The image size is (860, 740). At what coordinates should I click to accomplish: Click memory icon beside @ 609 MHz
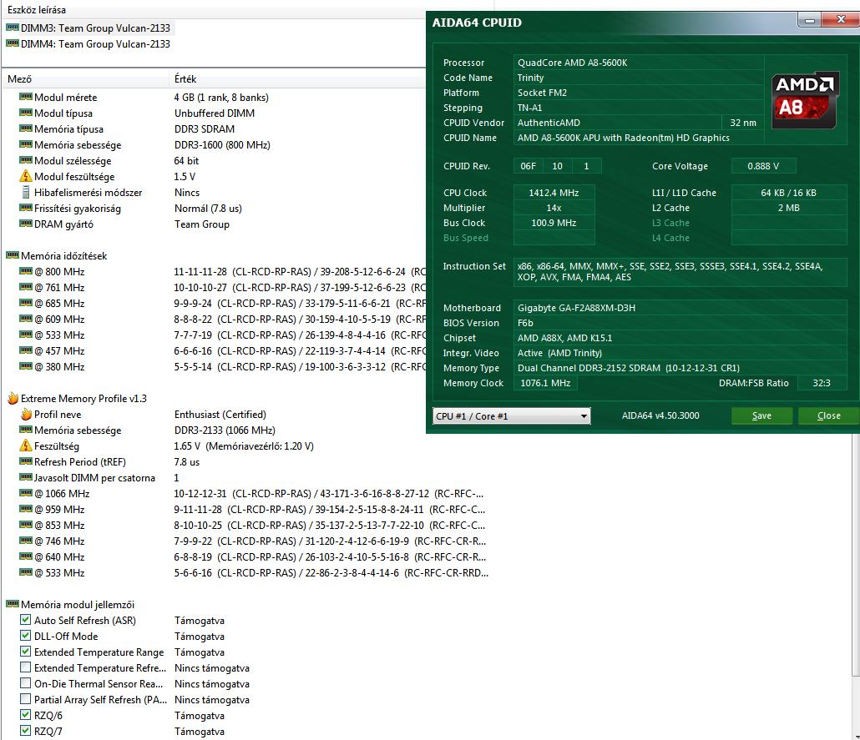26,319
